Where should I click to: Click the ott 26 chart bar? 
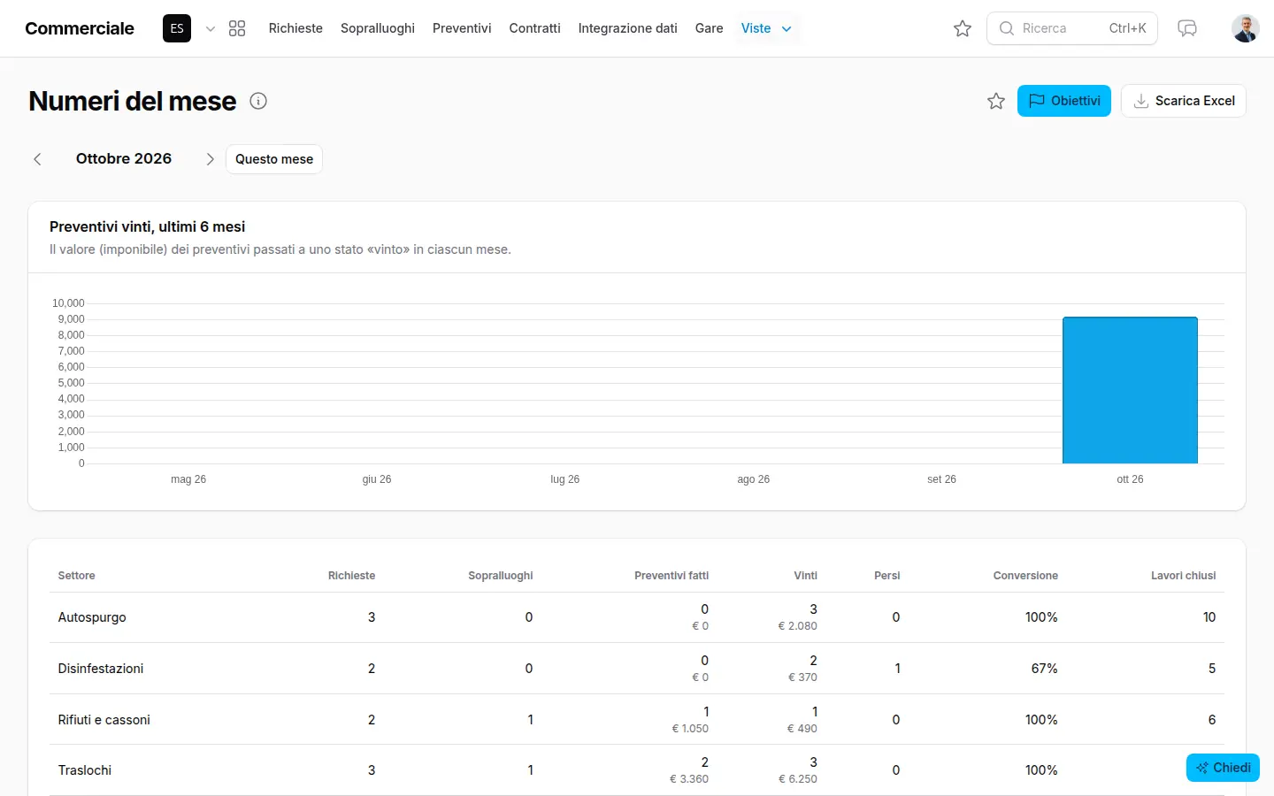(1130, 390)
